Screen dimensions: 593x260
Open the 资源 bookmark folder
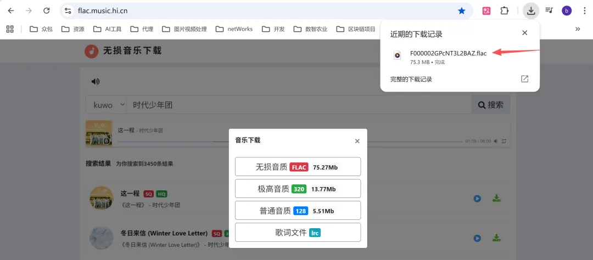point(72,29)
